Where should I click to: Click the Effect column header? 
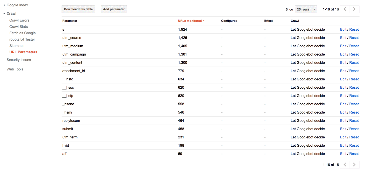coord(268,21)
